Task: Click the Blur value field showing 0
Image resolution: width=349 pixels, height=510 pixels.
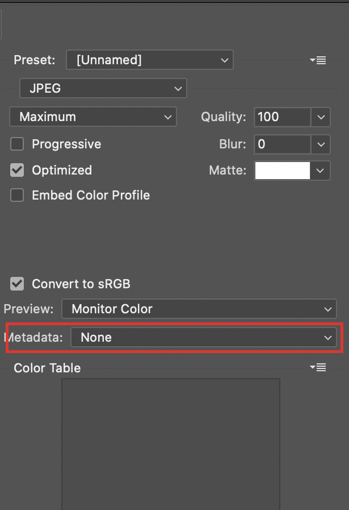Action: click(x=282, y=144)
